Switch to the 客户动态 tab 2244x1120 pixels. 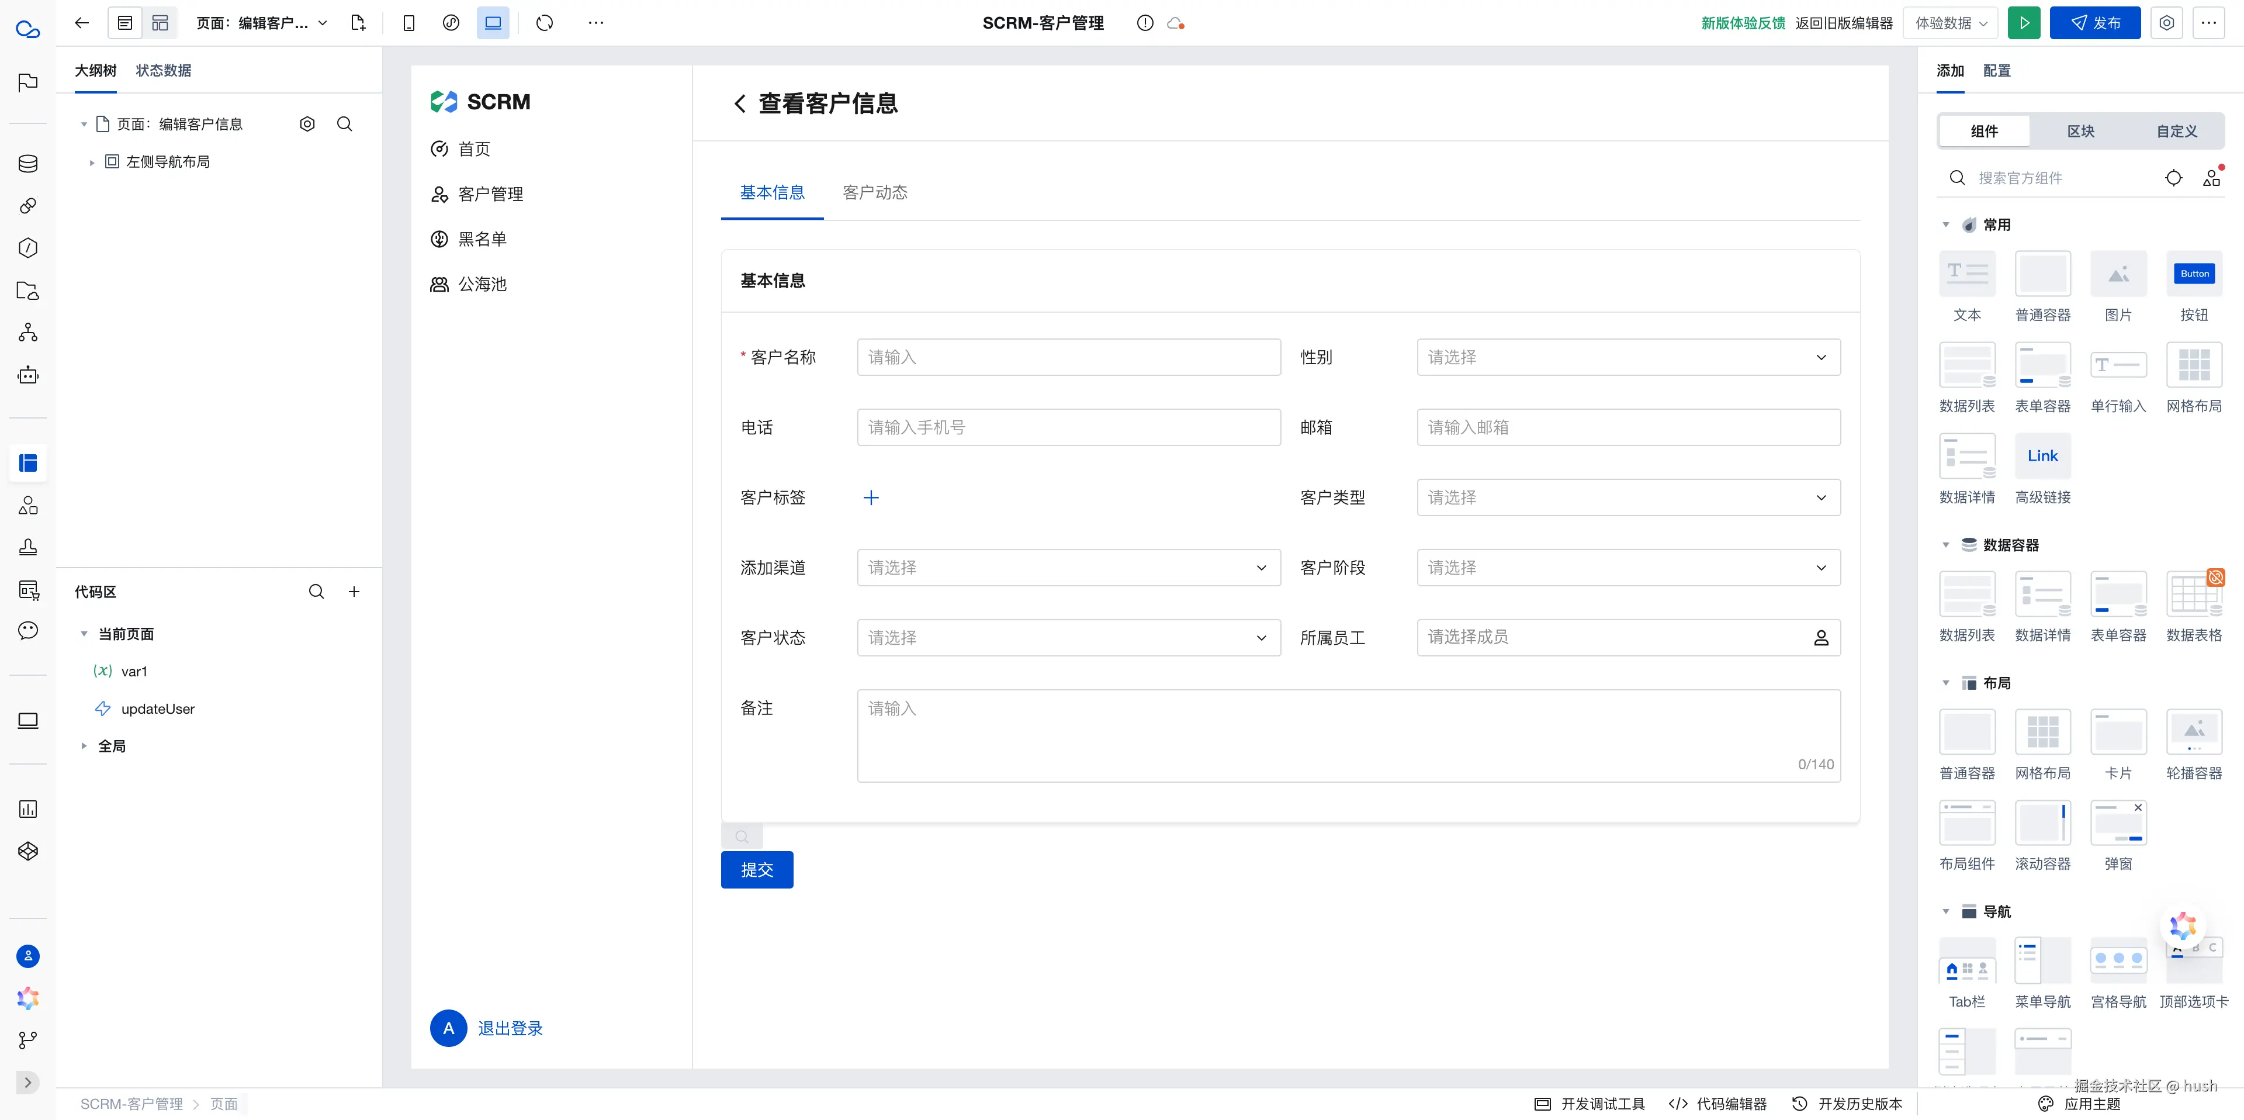click(x=875, y=193)
